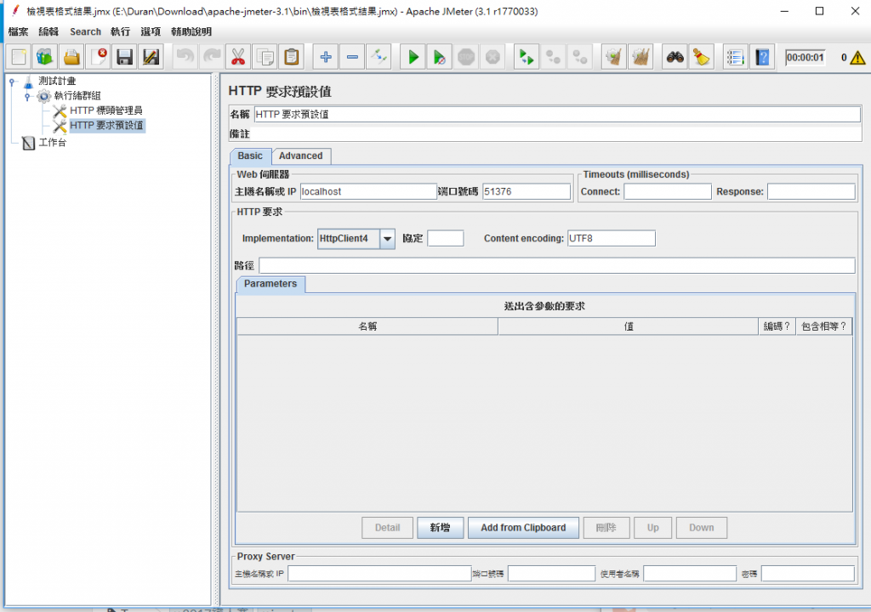Click the Down button
871x612 pixels.
tap(702, 528)
